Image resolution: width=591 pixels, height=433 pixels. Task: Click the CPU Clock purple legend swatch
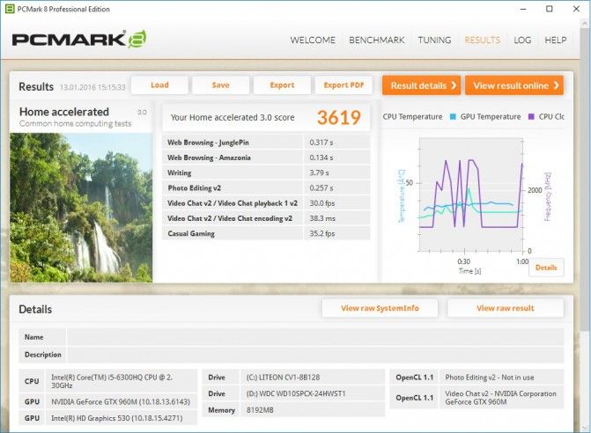coord(531,117)
